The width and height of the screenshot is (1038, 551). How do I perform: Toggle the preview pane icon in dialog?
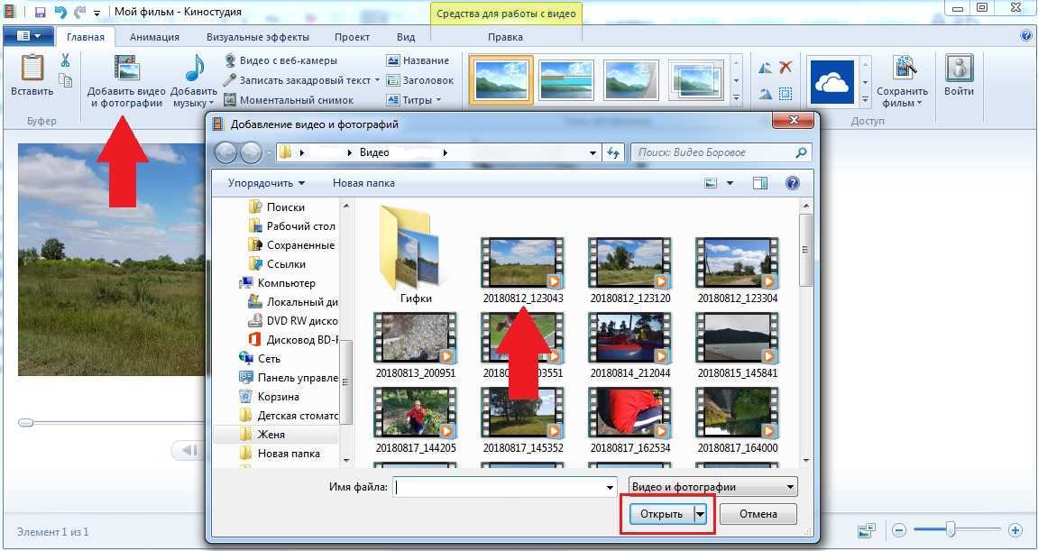760,183
